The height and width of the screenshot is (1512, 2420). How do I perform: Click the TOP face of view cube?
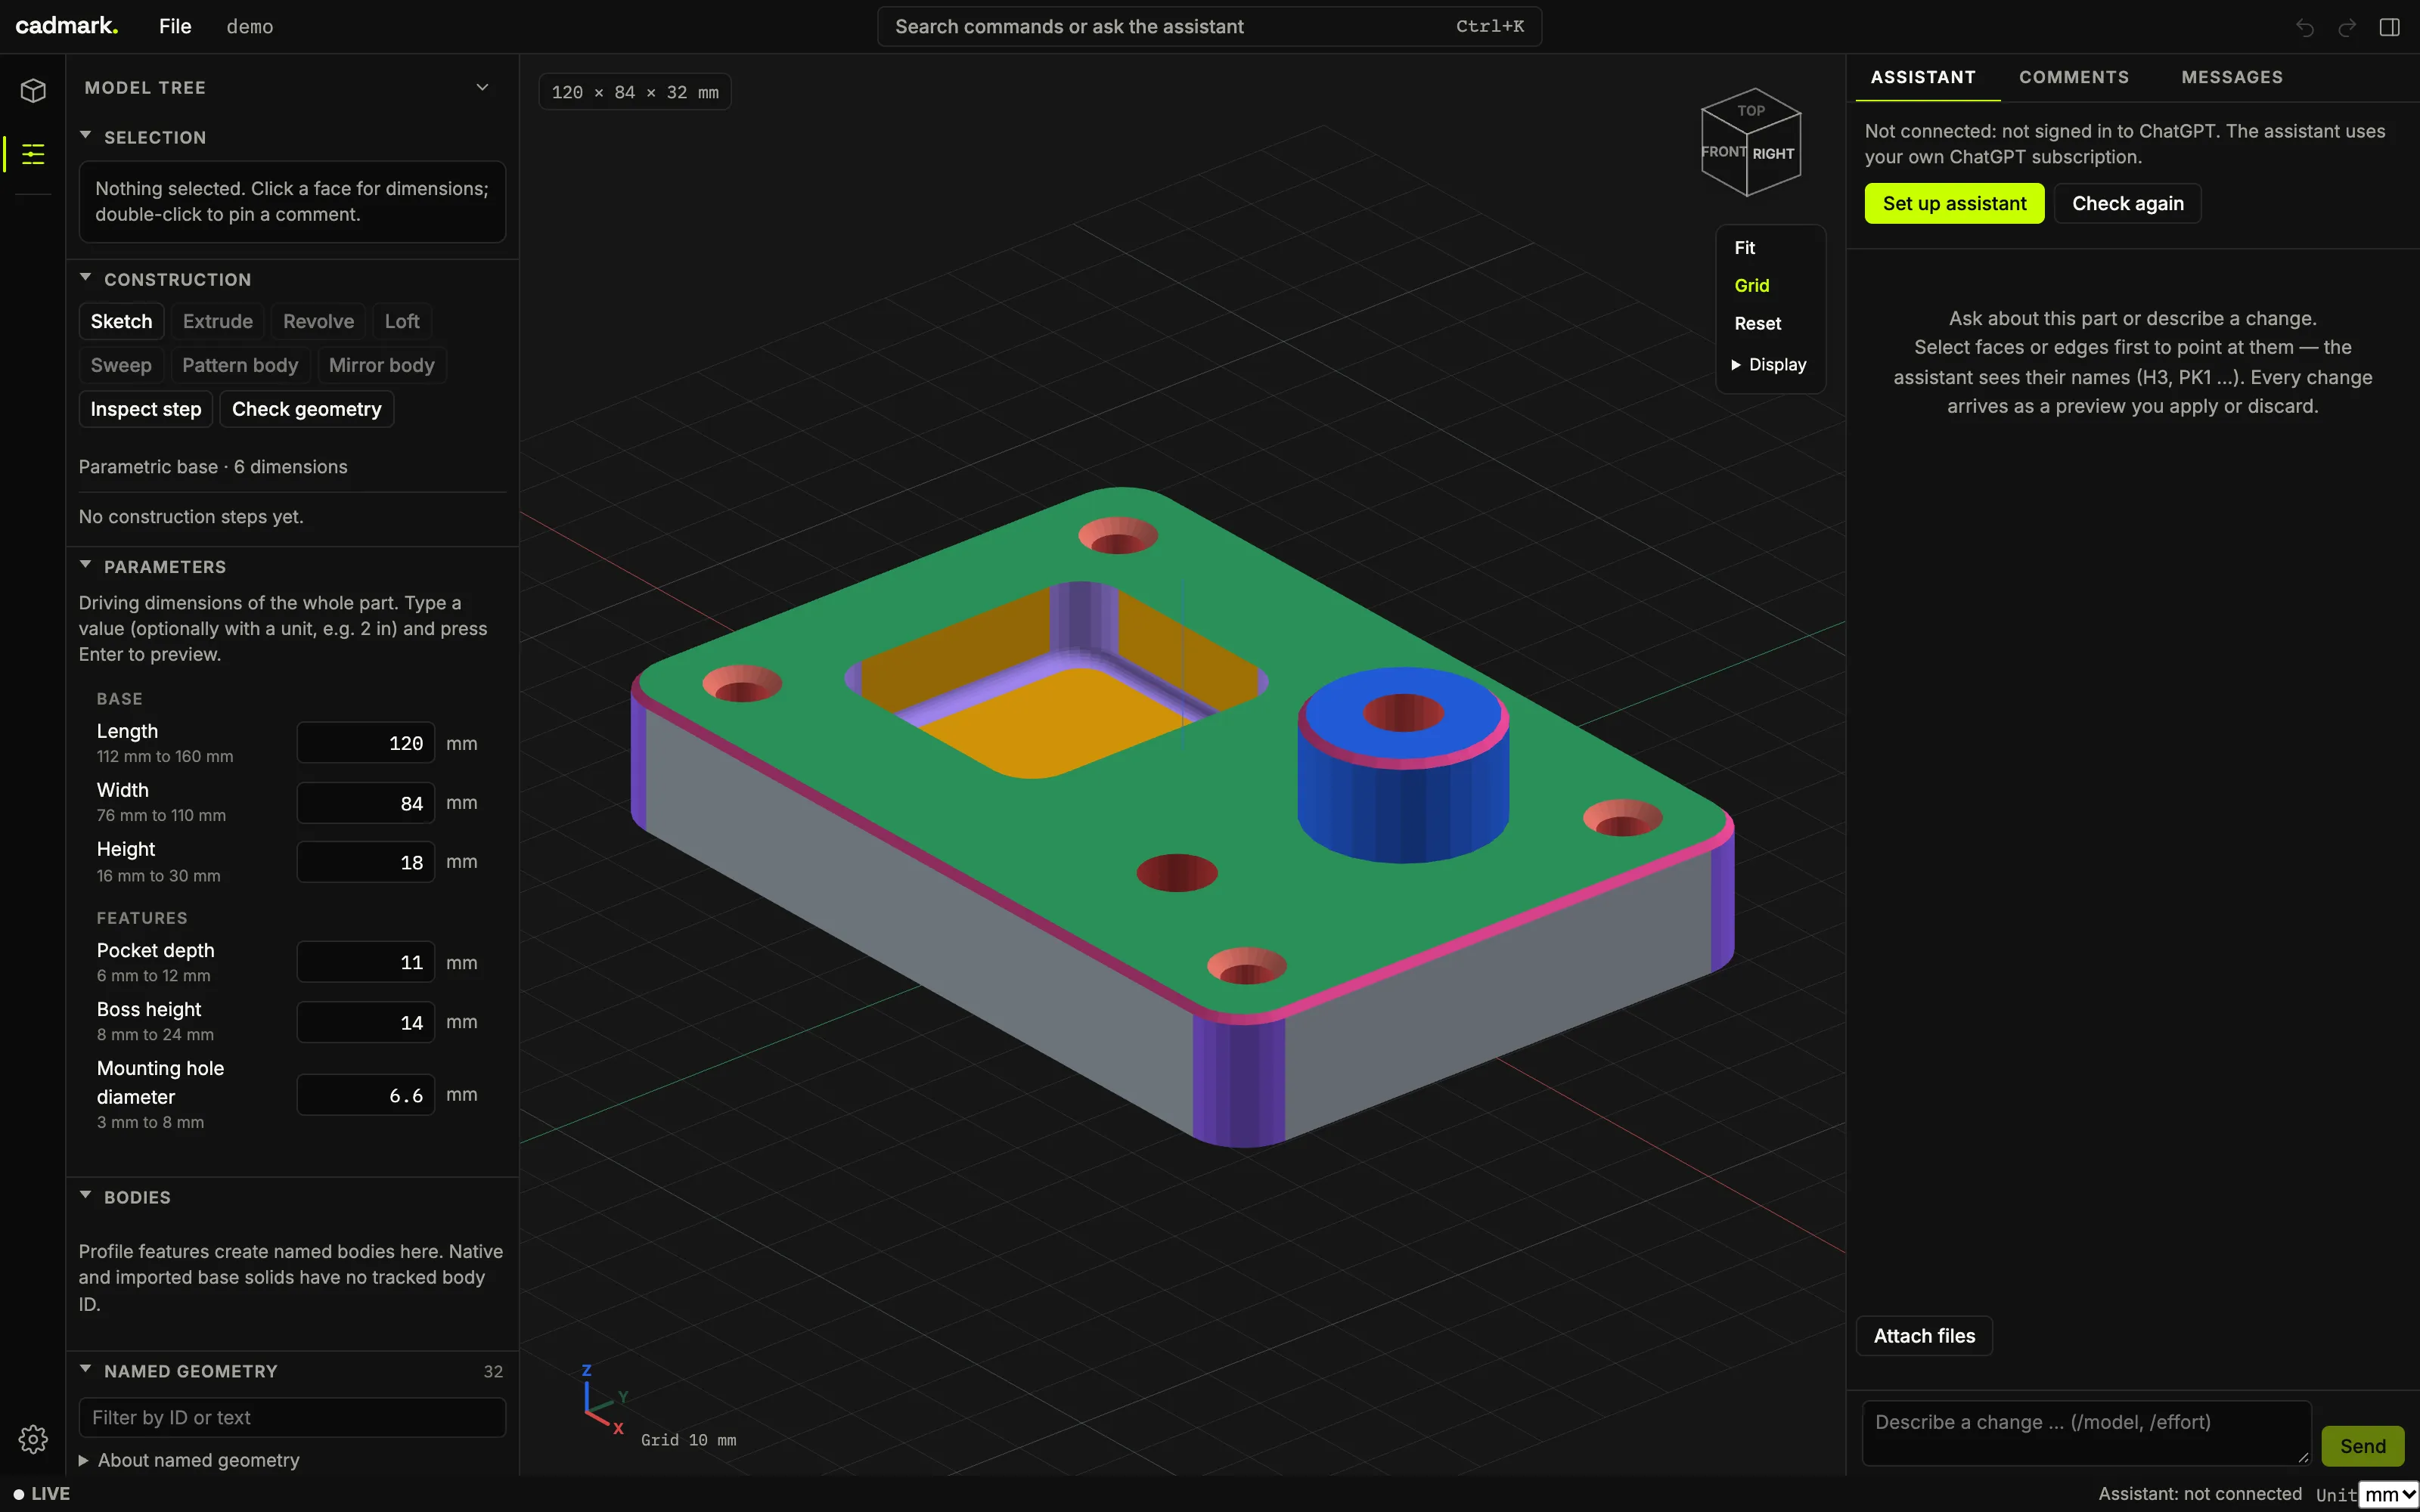(x=1751, y=110)
